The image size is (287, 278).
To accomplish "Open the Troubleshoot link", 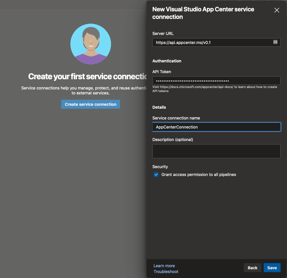I will pos(166,272).
